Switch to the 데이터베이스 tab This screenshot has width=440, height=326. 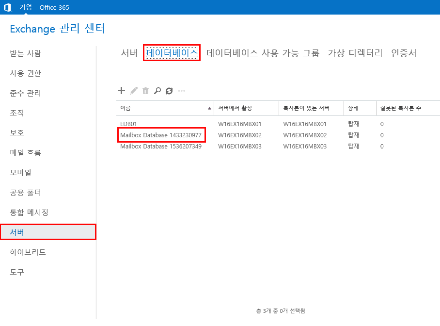click(172, 53)
